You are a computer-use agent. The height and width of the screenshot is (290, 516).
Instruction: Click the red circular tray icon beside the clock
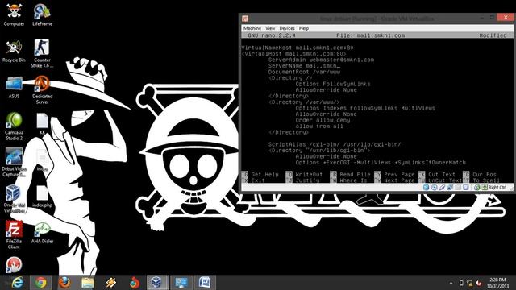pos(478,283)
